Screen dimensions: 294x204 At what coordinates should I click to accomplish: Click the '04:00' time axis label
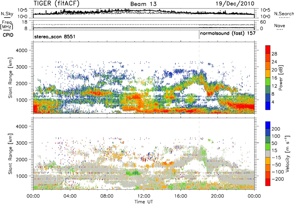[x=70, y=196]
